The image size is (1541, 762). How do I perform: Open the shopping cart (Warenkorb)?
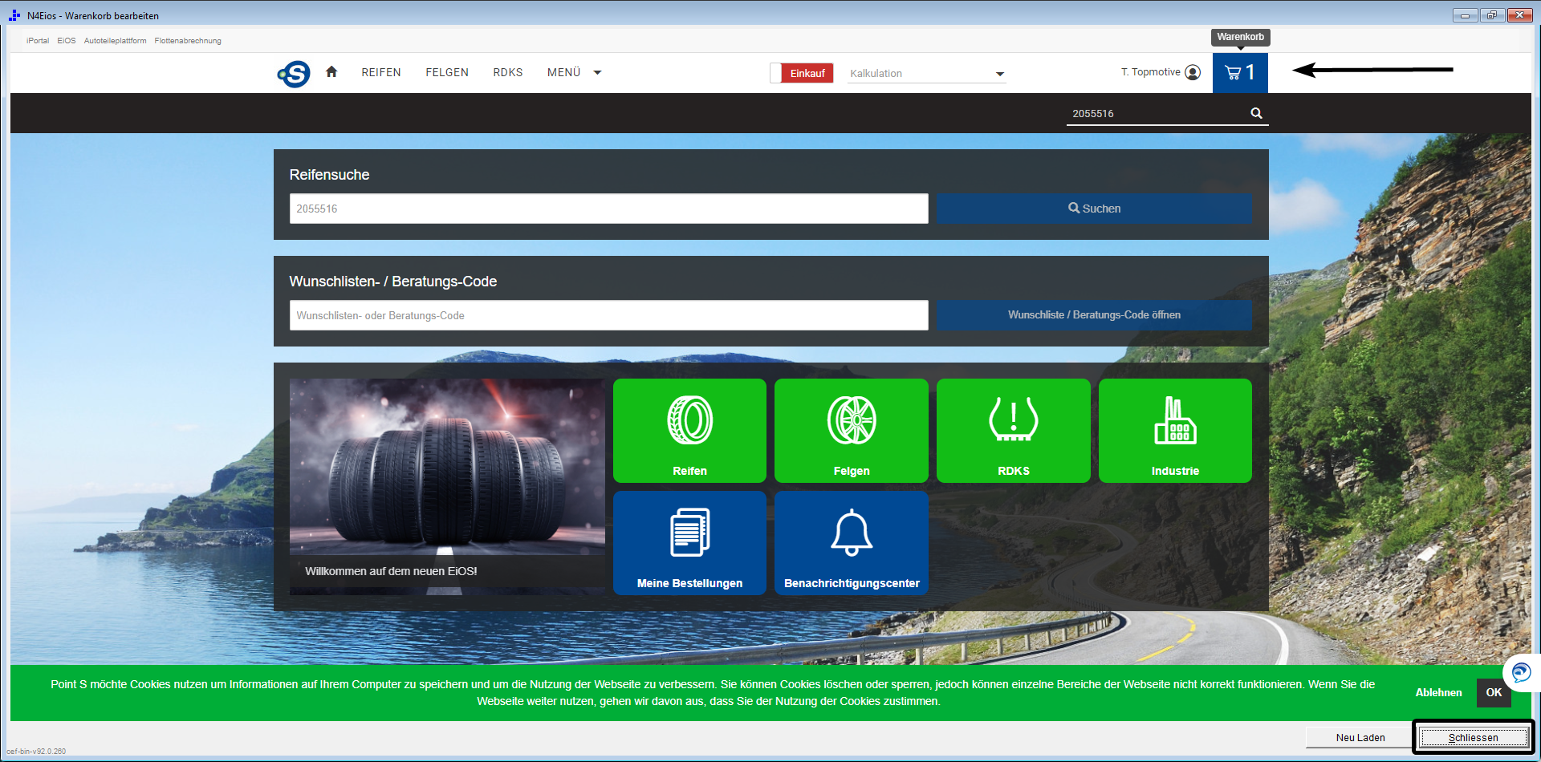[x=1240, y=73]
